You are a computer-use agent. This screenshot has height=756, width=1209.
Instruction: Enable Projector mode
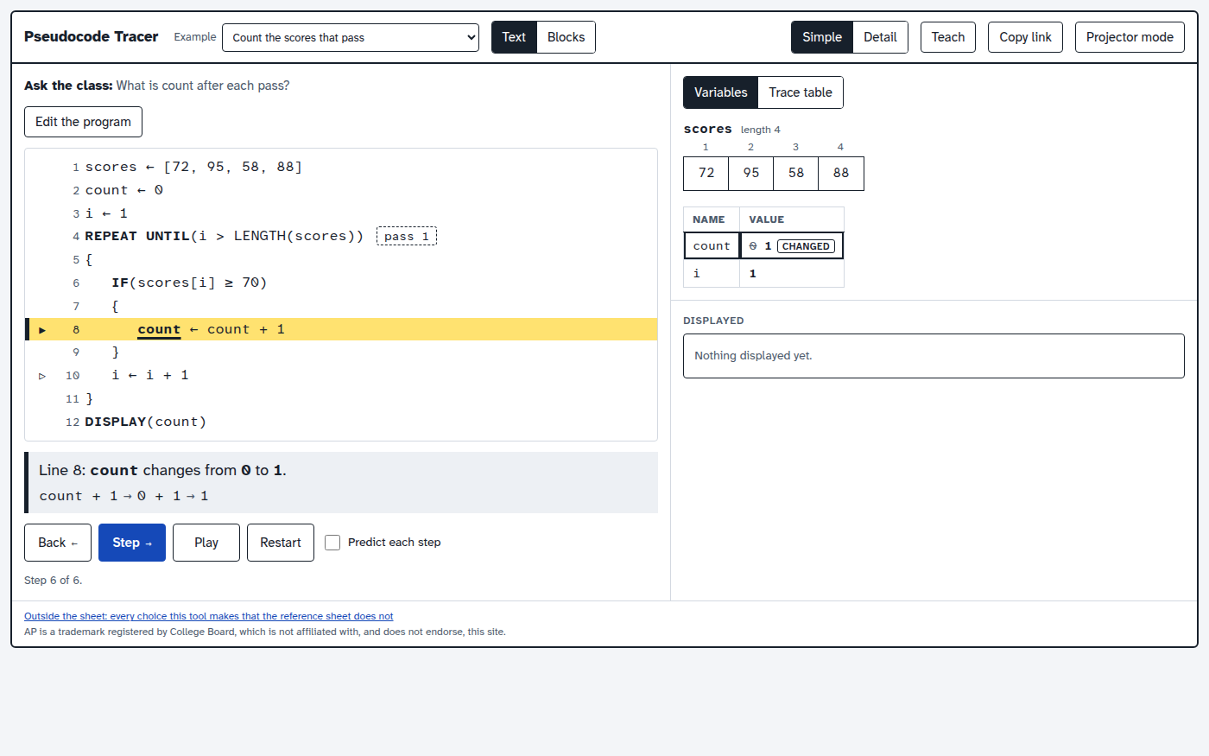(x=1130, y=37)
